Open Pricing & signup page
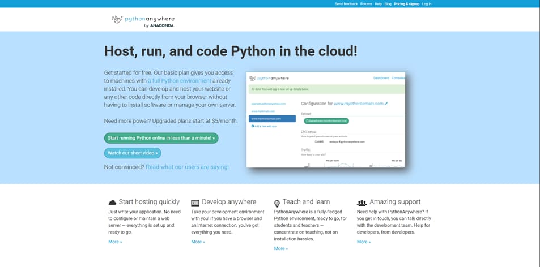Image resolution: width=540 pixels, height=267 pixels. point(407,4)
